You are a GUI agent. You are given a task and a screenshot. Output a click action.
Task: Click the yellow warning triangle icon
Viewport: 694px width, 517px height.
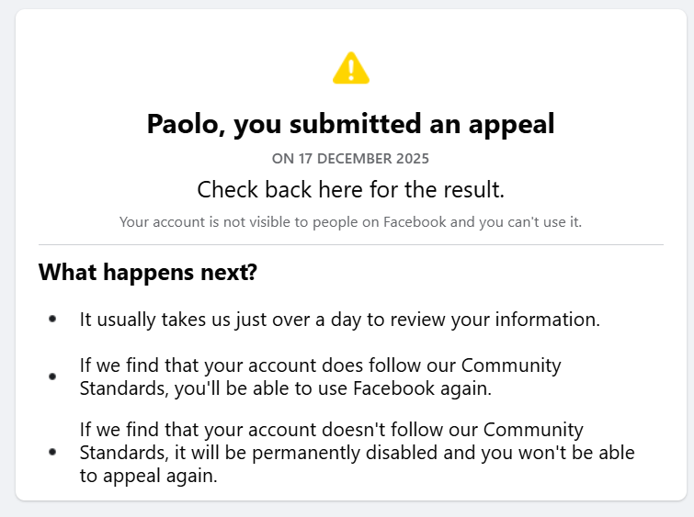point(350,69)
